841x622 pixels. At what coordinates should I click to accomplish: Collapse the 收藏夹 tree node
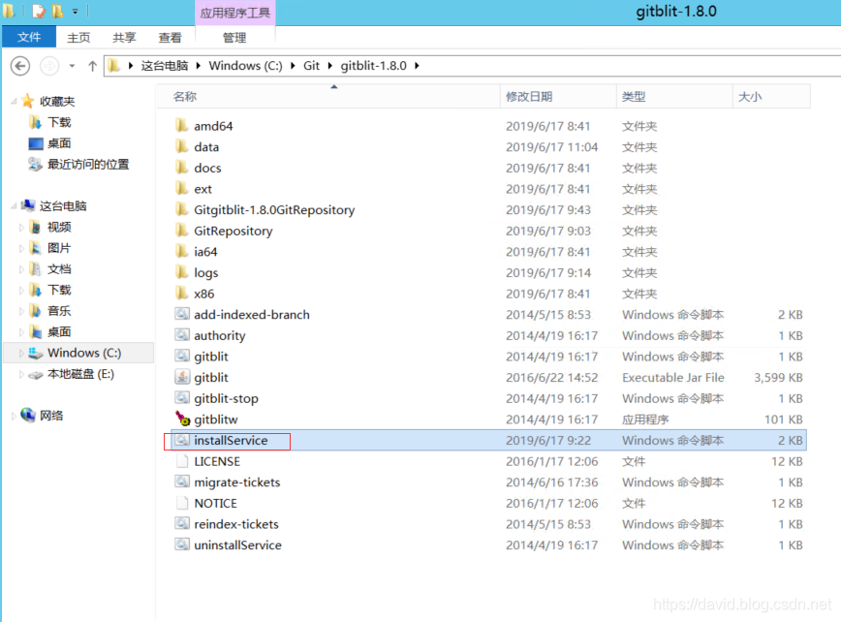pos(14,101)
